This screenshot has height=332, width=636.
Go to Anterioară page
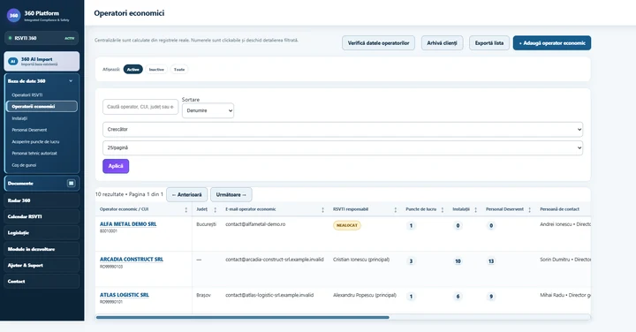pyautogui.click(x=186, y=194)
